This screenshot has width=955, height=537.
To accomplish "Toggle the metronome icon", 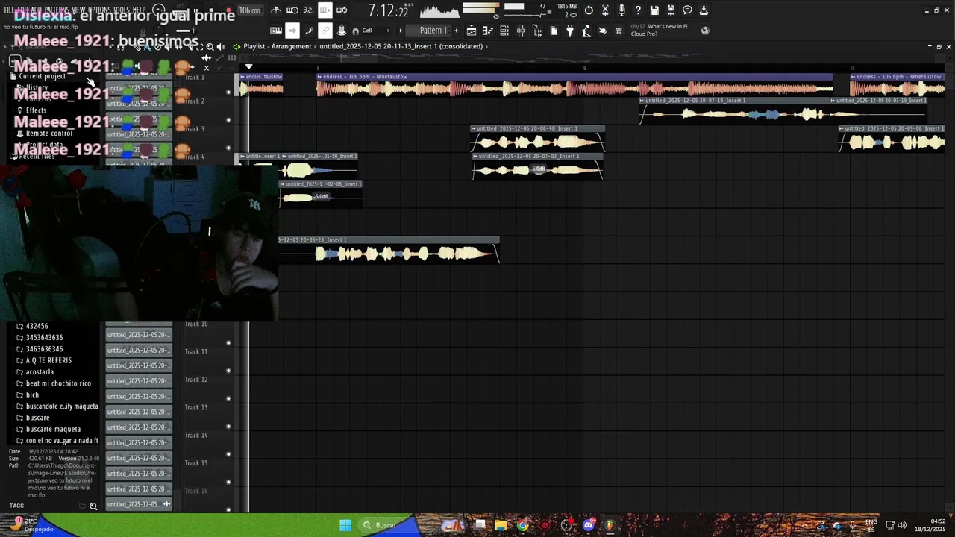I will (x=276, y=10).
